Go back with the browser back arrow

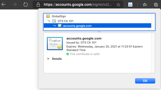(4, 4)
